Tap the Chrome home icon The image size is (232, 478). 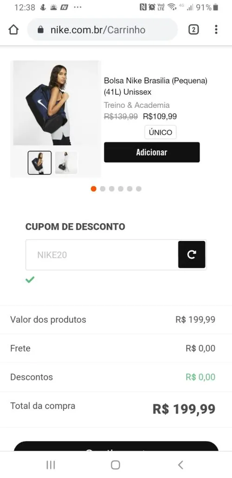tap(13, 30)
